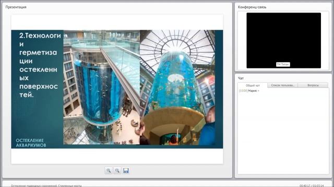Click the chat message from Мария
Viewport: 334px width, 187px height.
(249, 91)
